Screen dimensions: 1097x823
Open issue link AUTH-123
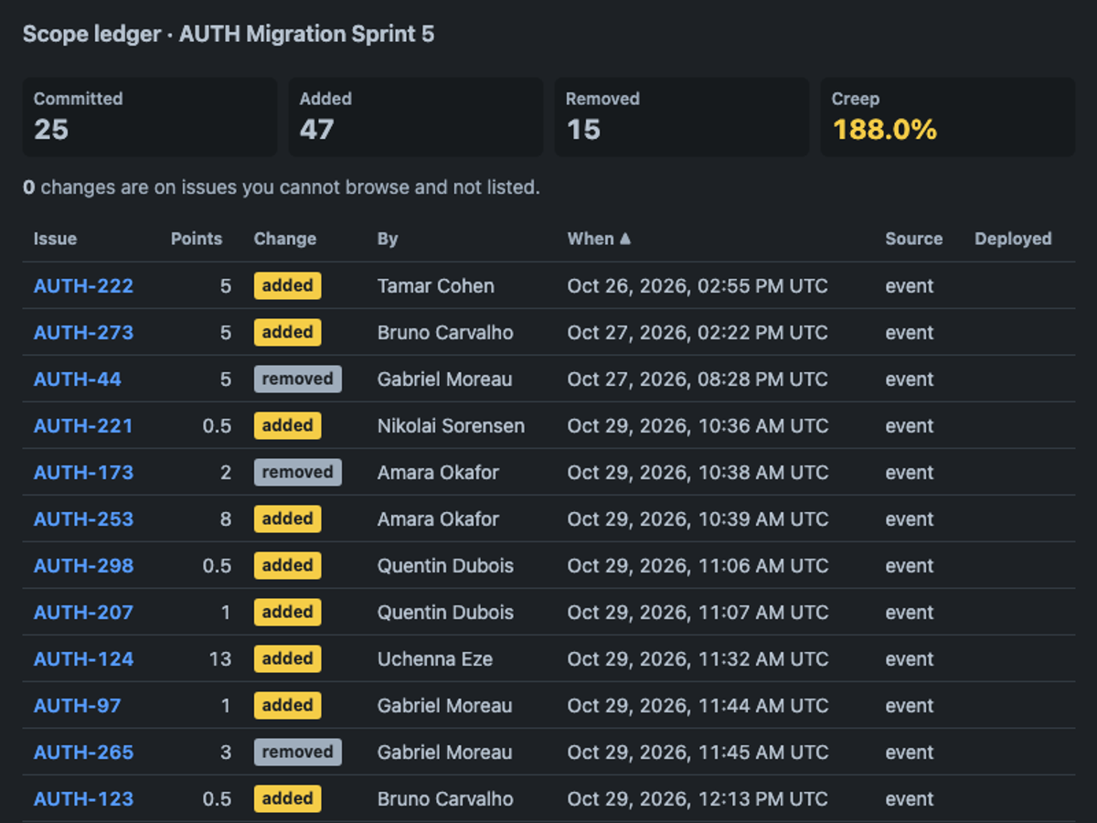coord(83,799)
